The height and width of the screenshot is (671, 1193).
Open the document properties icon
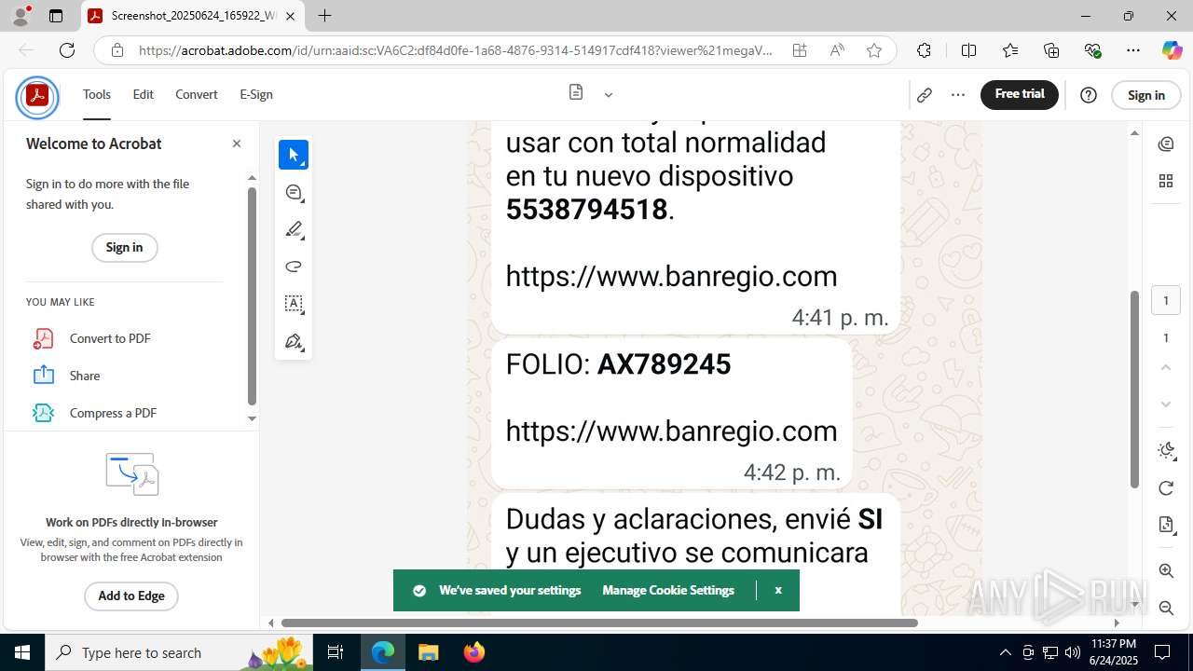point(1165,526)
